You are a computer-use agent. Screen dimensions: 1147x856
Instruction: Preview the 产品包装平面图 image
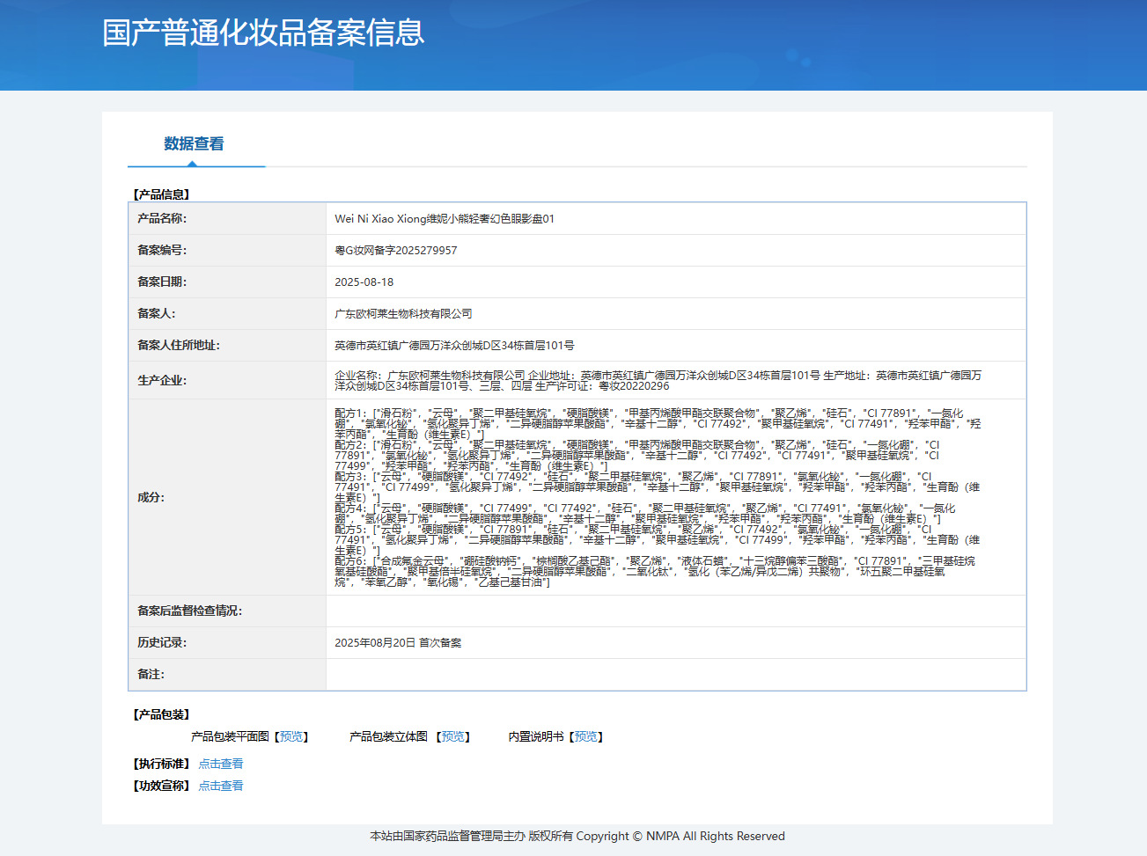coord(291,736)
